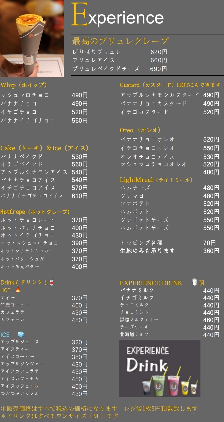Click the 460円 price

[x=211, y=320]
